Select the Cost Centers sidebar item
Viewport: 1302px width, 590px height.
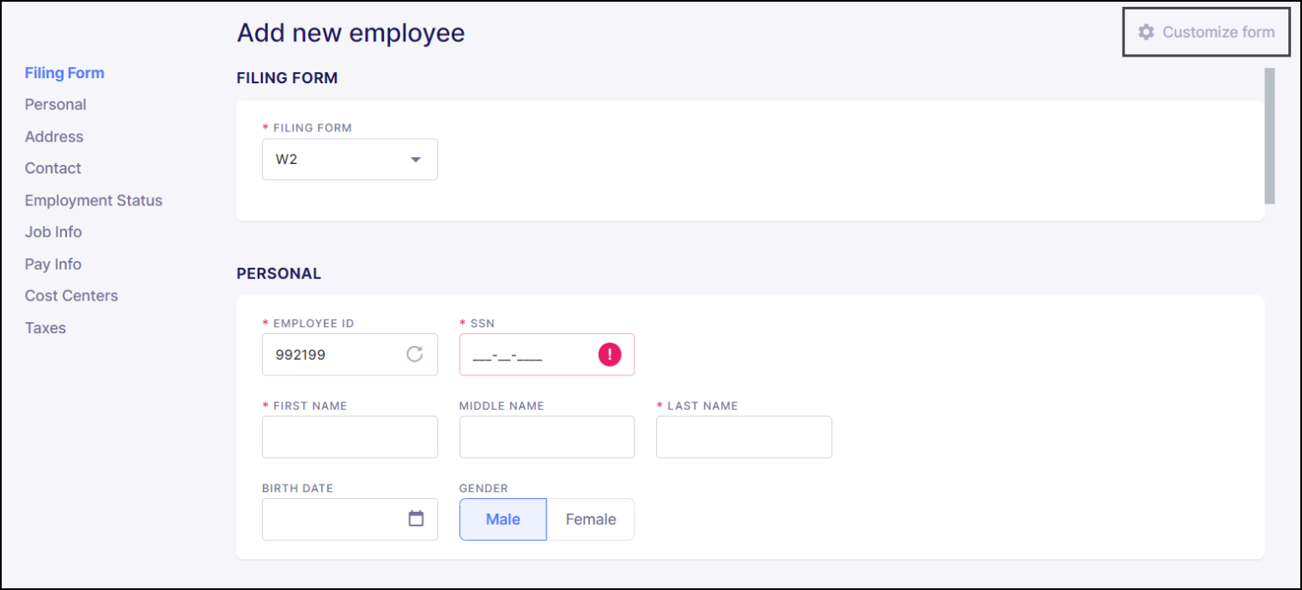coord(71,295)
